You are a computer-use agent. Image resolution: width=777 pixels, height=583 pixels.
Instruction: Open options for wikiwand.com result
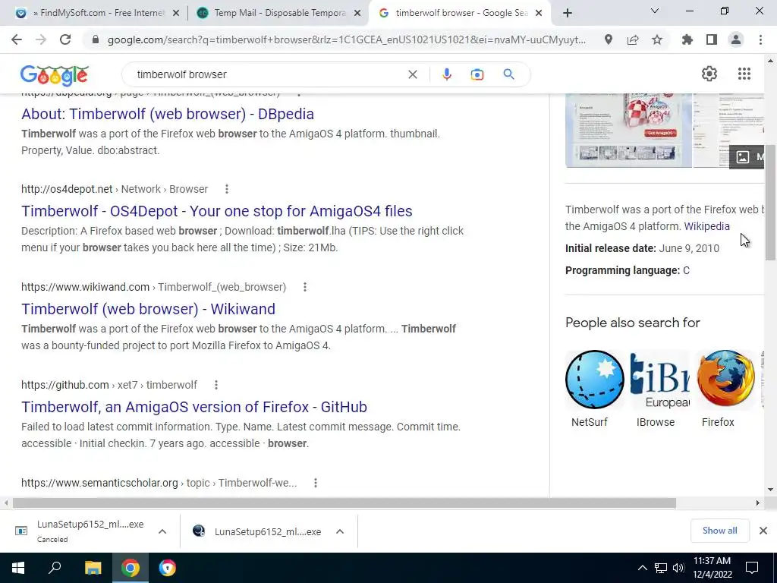coord(305,287)
